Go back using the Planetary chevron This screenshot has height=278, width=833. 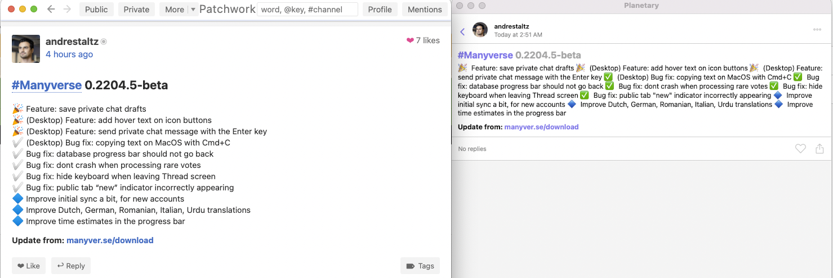point(462,32)
